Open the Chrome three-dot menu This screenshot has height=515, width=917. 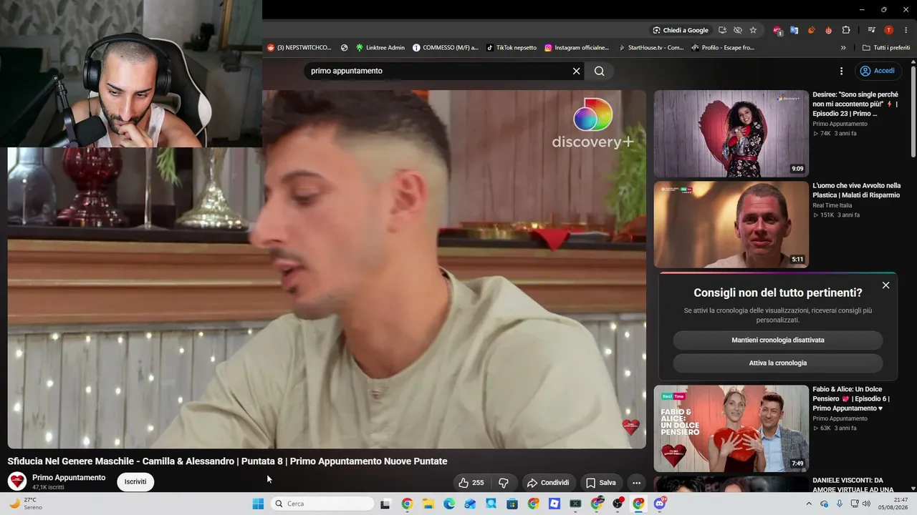pos(906,30)
